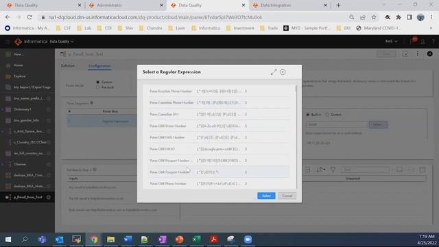Reload the page

tap(29, 17)
